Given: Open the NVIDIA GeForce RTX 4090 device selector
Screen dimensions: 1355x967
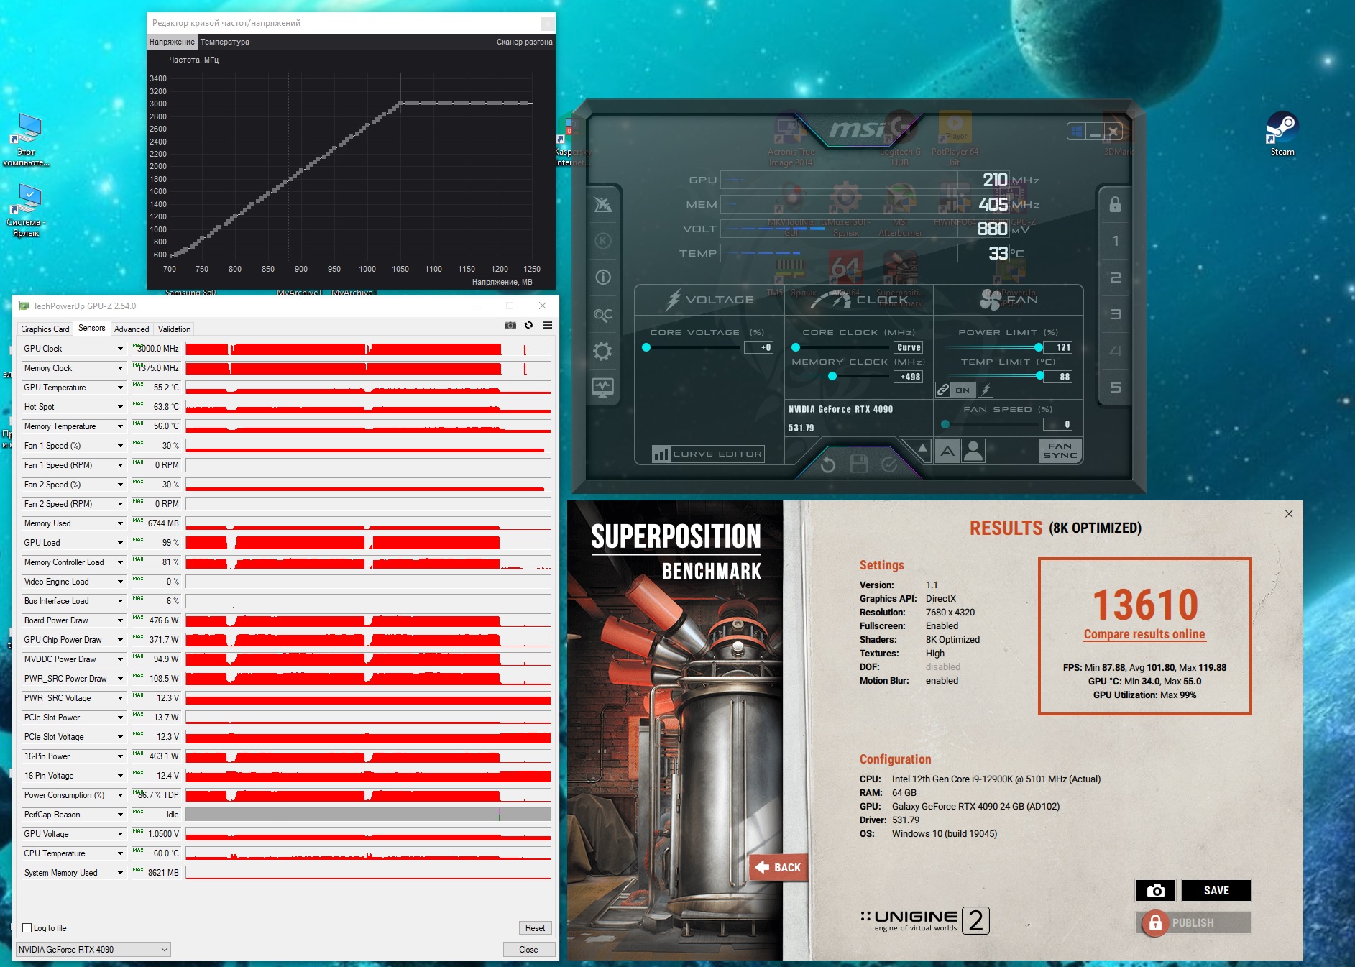Looking at the screenshot, I should point(93,950).
